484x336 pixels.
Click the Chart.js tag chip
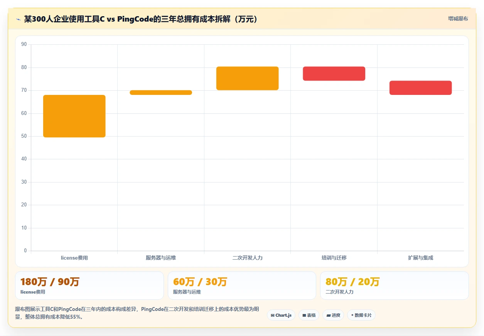click(x=281, y=315)
